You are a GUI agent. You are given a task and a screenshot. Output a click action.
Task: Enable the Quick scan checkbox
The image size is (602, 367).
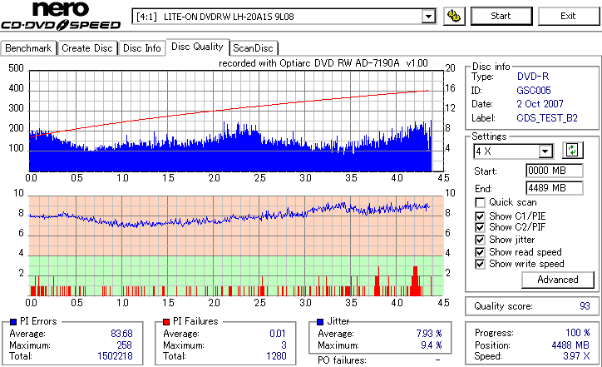[480, 202]
